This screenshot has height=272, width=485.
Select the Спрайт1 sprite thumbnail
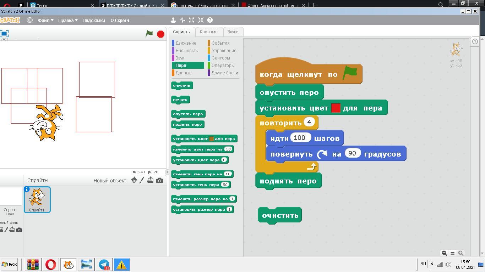(37, 199)
